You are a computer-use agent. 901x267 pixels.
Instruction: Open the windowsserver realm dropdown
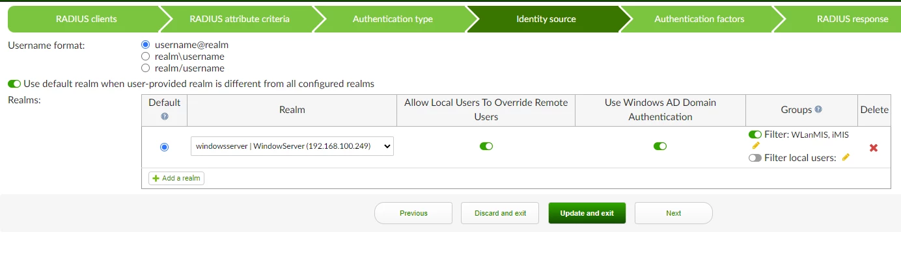click(292, 146)
